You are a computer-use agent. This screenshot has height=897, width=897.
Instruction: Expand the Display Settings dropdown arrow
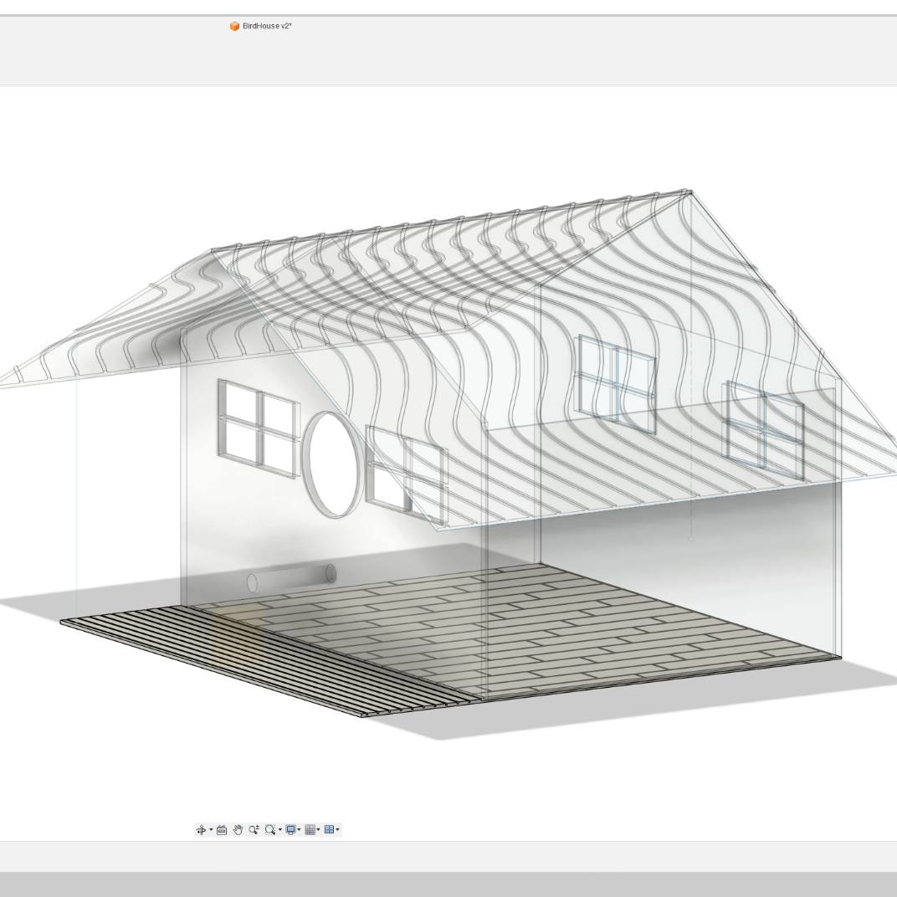(300, 829)
